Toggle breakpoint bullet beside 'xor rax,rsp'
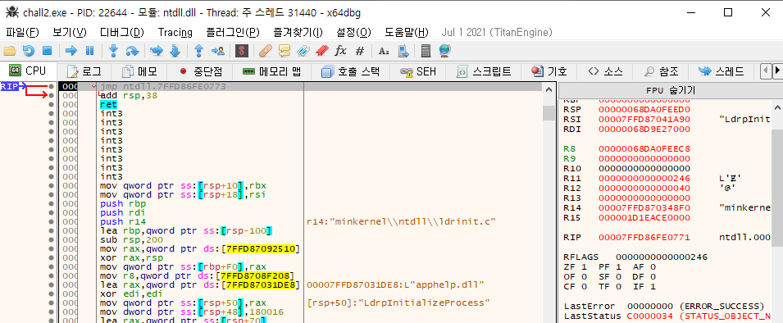This screenshot has width=783, height=323. point(51,257)
